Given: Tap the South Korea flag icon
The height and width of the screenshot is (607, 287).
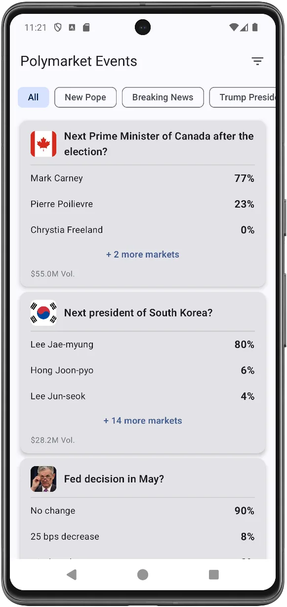Looking at the screenshot, I should click(x=43, y=313).
